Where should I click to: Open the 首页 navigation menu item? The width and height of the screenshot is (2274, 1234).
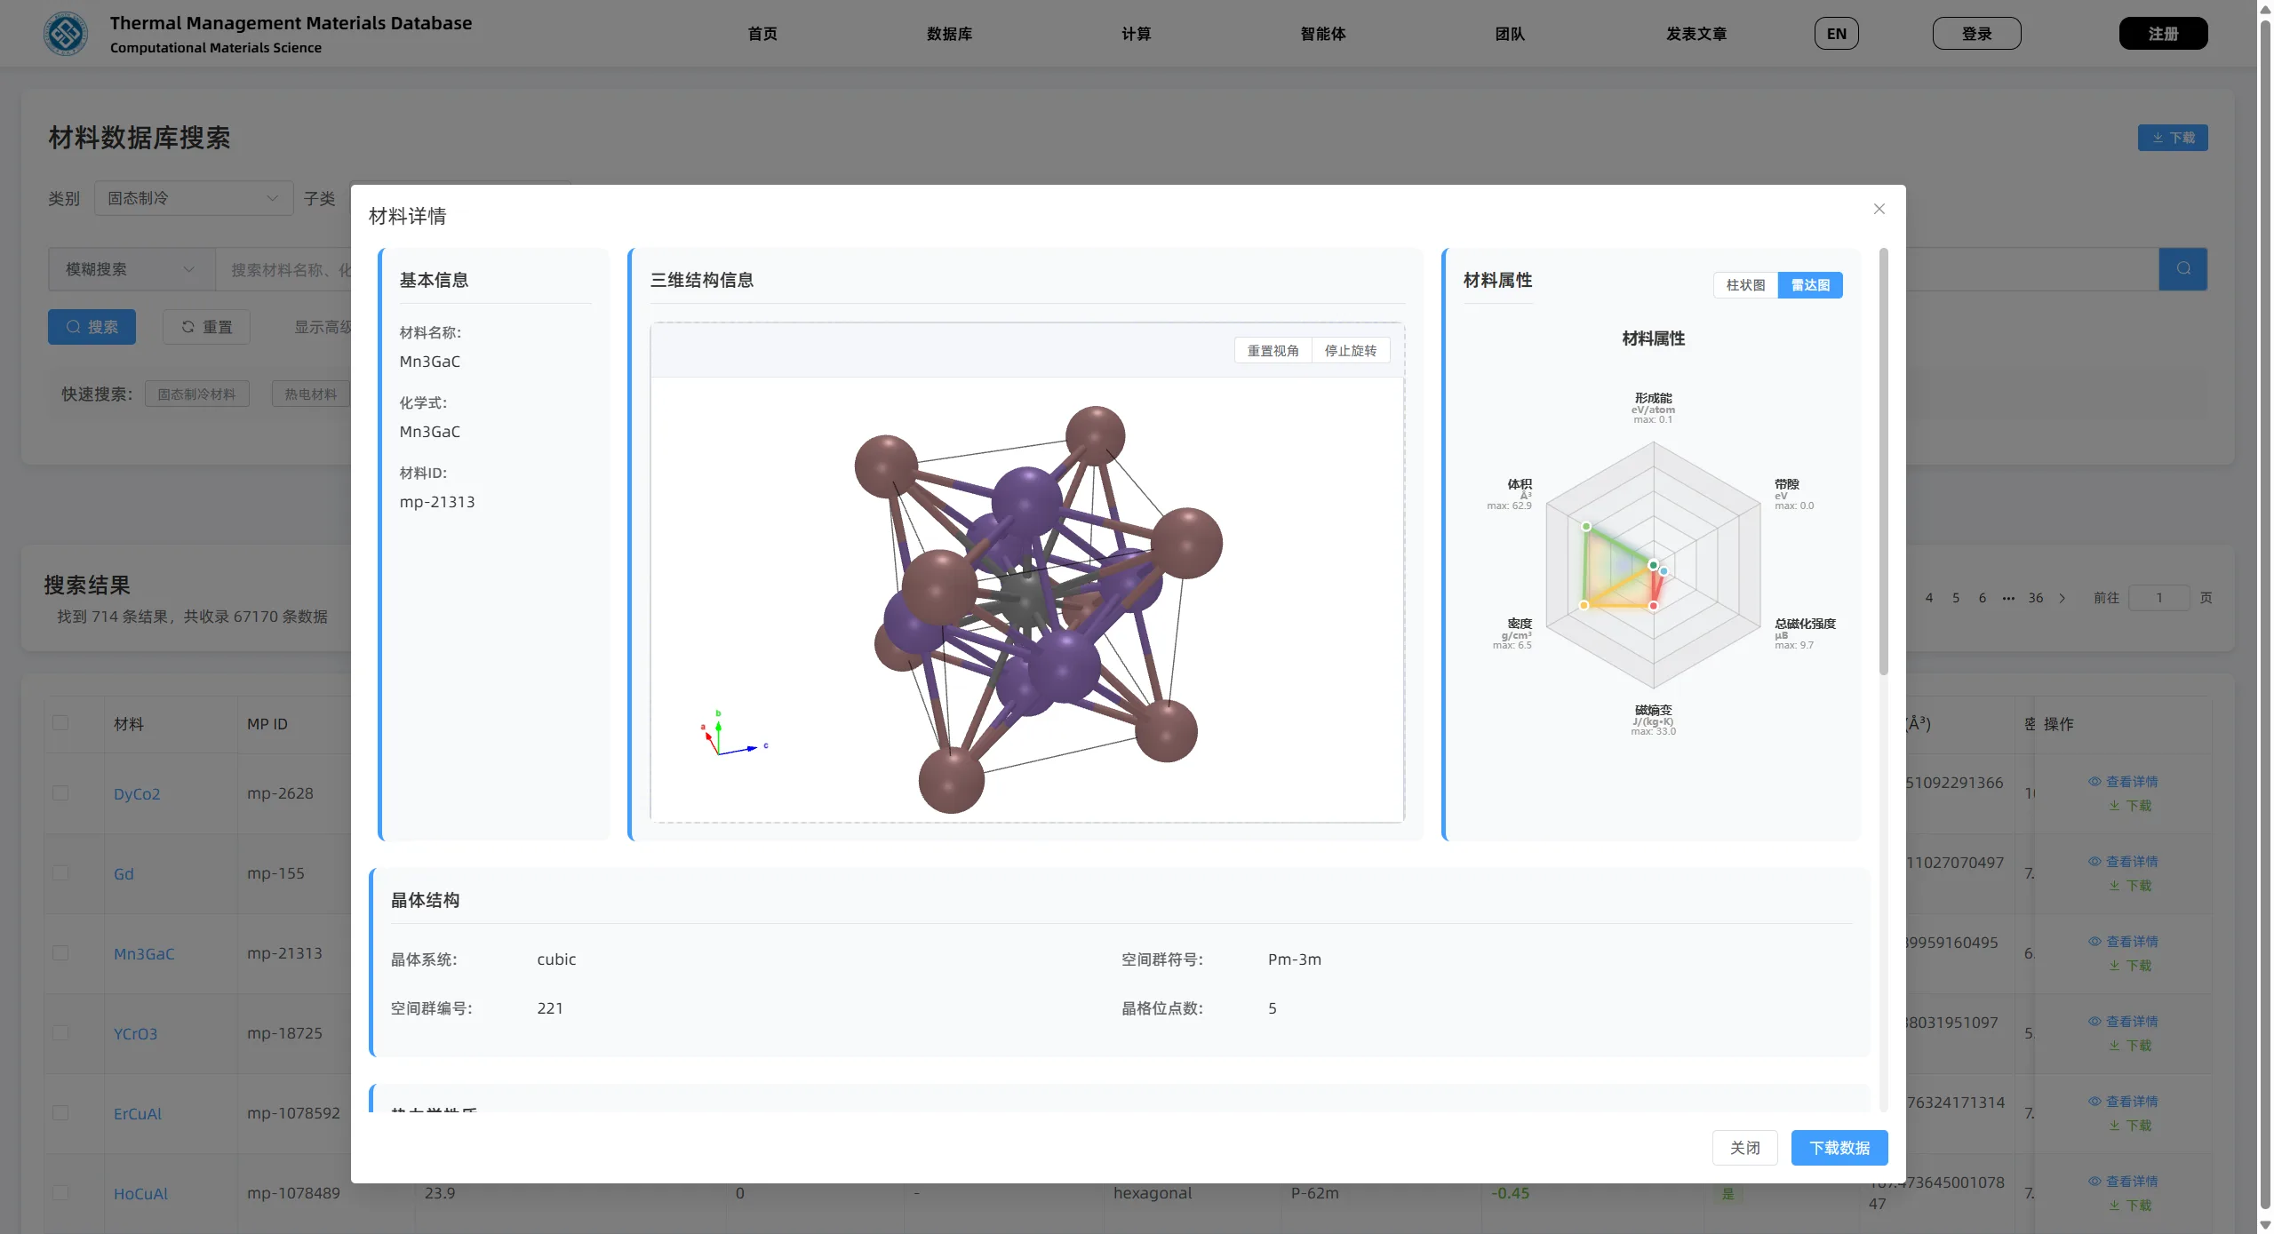761,33
